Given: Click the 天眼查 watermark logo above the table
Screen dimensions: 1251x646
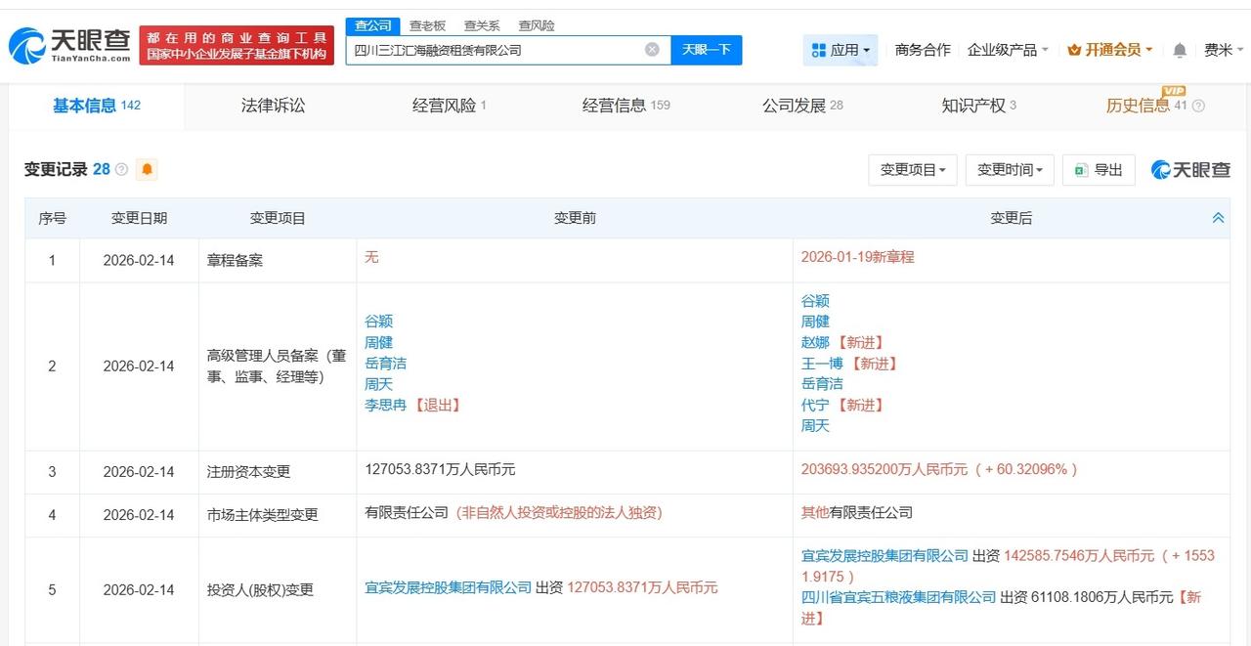Looking at the screenshot, I should 1190,169.
